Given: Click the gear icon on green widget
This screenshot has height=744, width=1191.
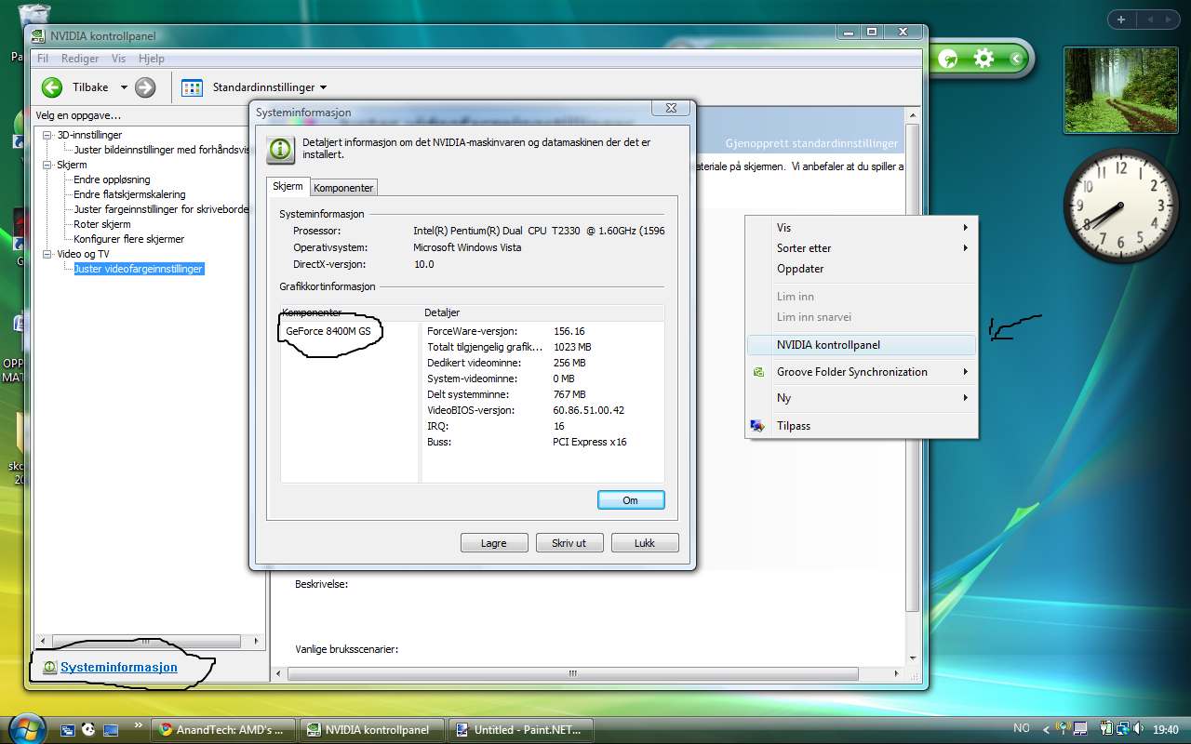Looking at the screenshot, I should (984, 59).
